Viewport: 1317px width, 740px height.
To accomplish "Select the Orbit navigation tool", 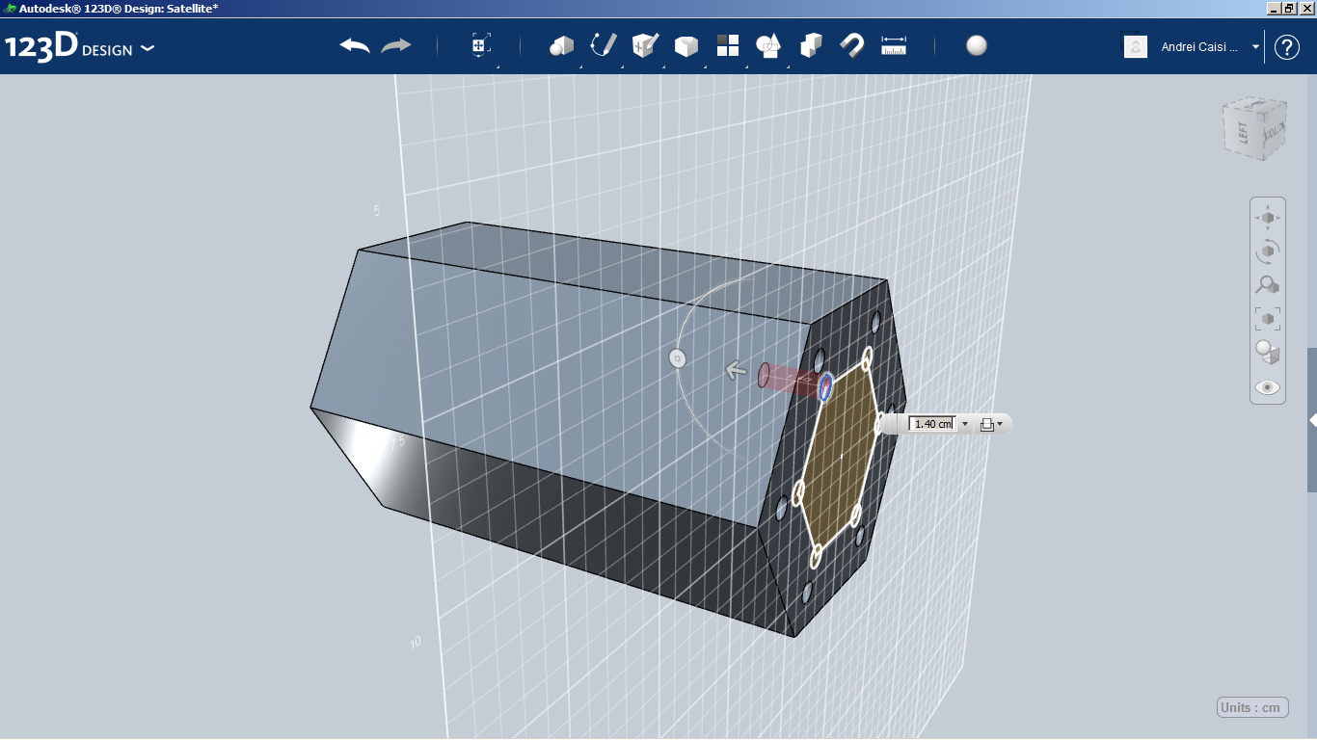I will 1268,251.
